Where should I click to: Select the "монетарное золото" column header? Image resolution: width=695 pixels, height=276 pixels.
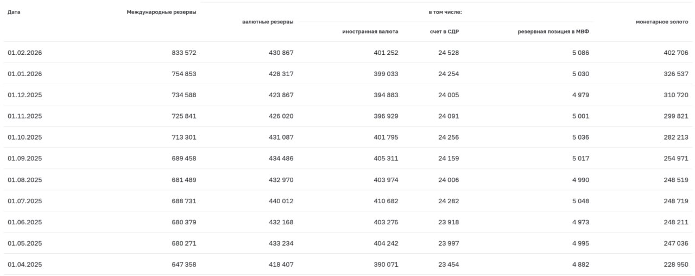click(x=662, y=22)
